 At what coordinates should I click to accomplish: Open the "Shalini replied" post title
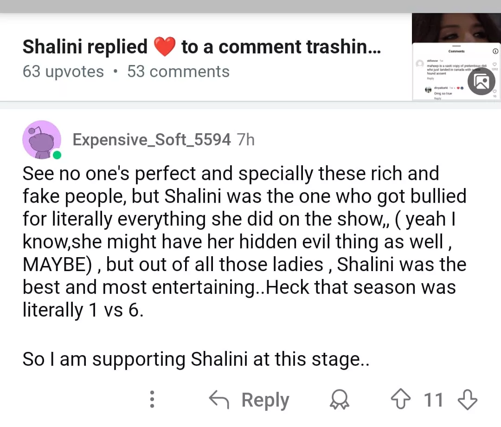coord(201,47)
